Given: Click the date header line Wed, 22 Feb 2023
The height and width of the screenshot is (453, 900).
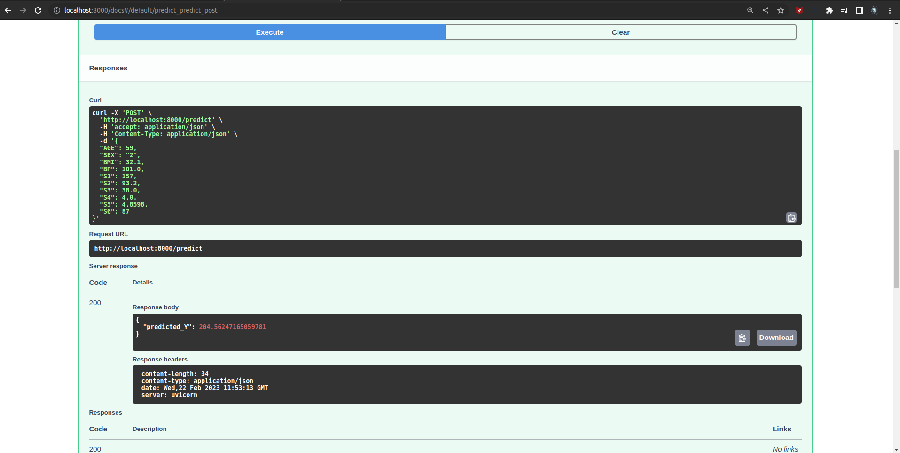Looking at the screenshot, I should tap(204, 388).
